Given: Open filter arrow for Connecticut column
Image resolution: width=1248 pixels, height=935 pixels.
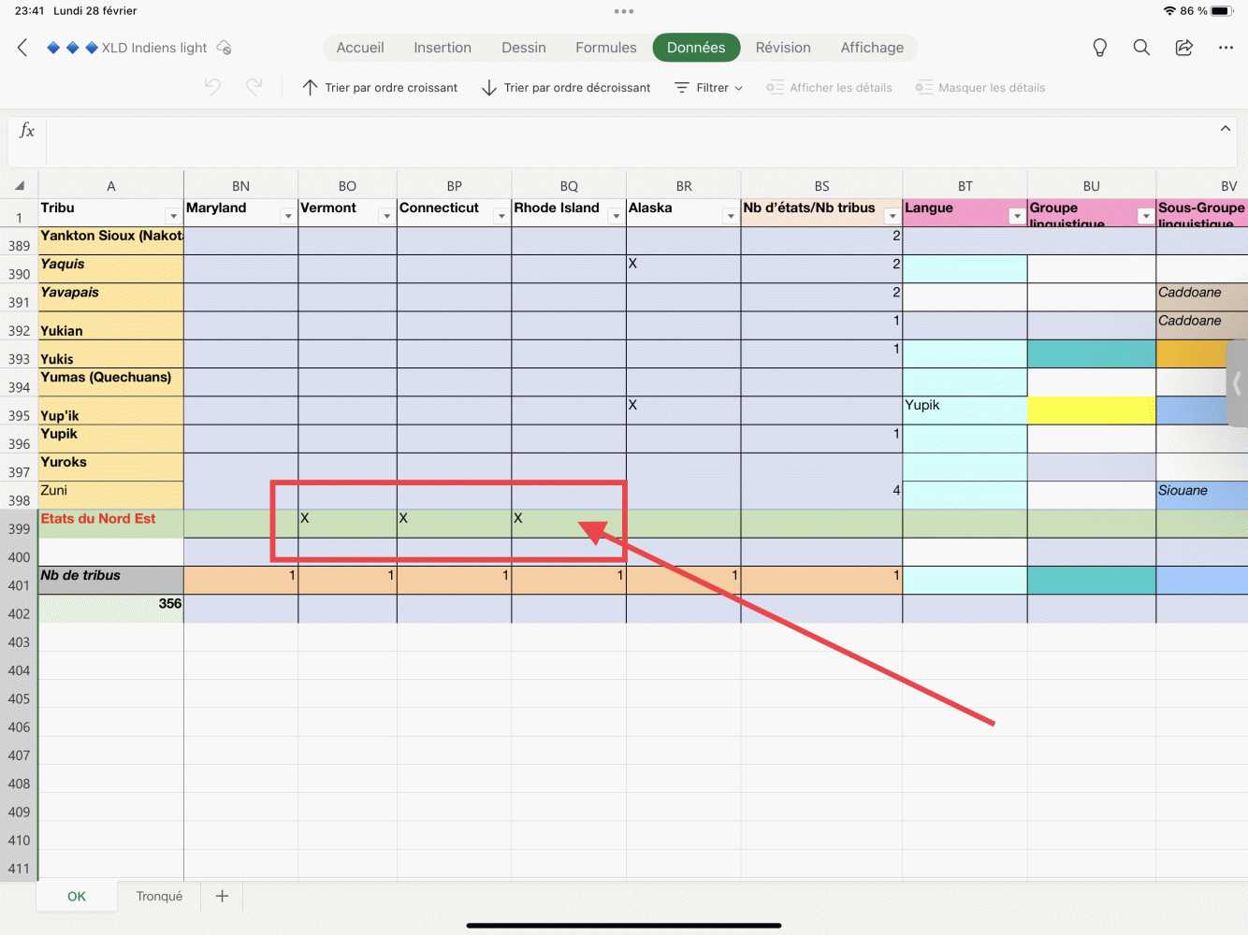Looking at the screenshot, I should (x=501, y=216).
